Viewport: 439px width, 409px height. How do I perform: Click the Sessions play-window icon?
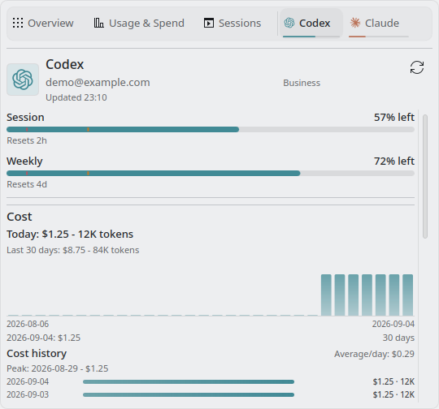coord(209,23)
